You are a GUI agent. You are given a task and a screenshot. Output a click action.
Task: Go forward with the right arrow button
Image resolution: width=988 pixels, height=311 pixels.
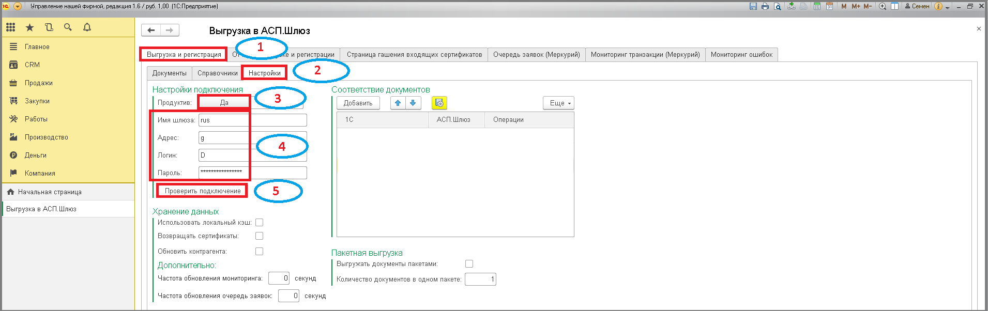click(170, 30)
